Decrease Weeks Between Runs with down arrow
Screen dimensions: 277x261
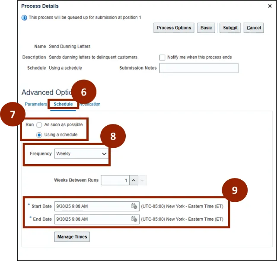[x=142, y=180]
